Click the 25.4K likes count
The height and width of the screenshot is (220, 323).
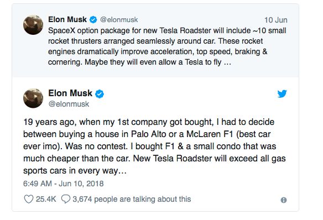point(46,199)
